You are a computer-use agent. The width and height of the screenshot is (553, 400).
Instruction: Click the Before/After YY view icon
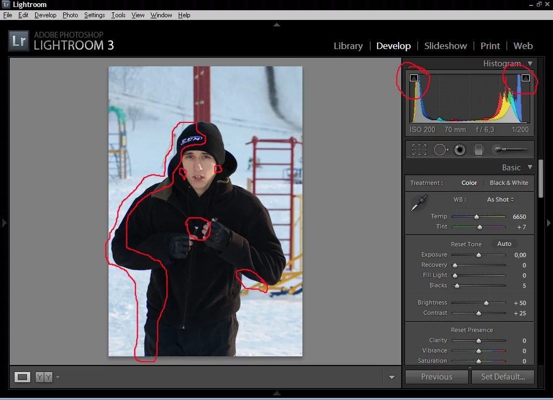point(44,377)
